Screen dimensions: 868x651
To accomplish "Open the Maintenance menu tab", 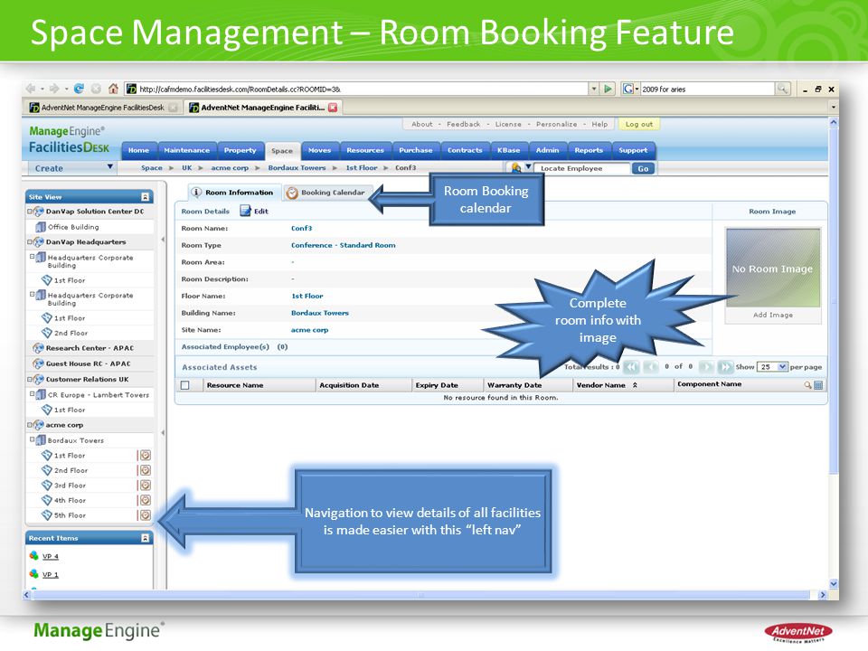I will (x=186, y=150).
